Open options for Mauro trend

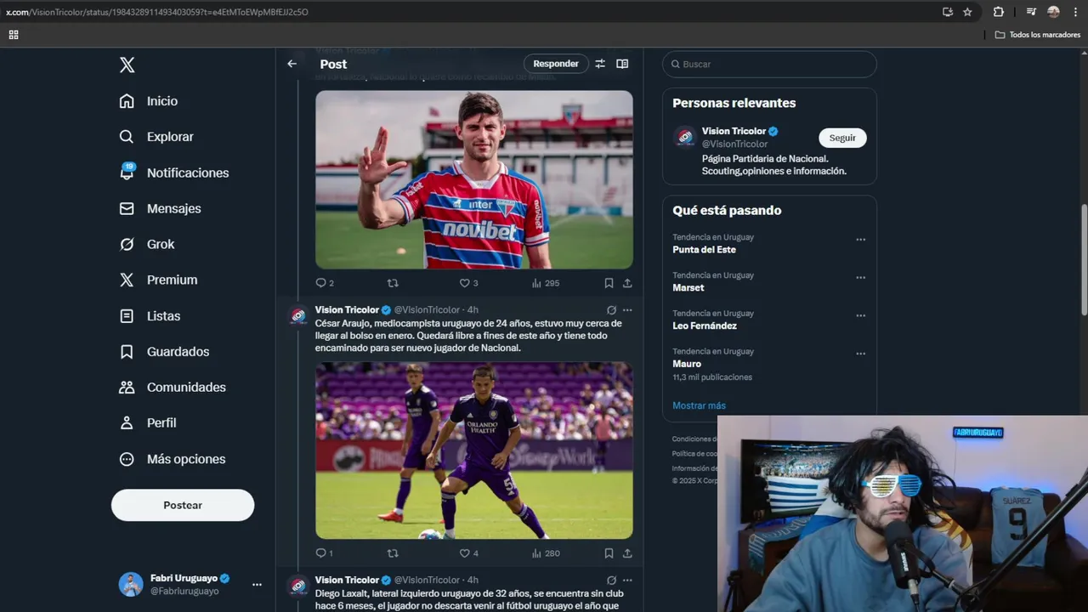(860, 354)
